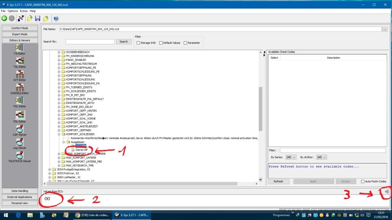
Task: Enable the Default Values filter checkbox
Action: 161,43
